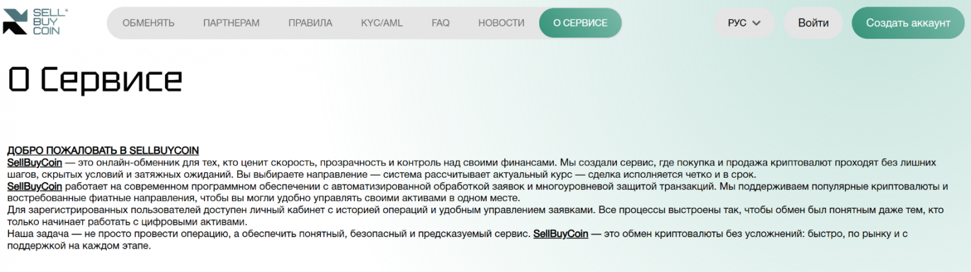
Task: Click SellBuyCoin link before 'работает на современном'
Action: (34, 187)
